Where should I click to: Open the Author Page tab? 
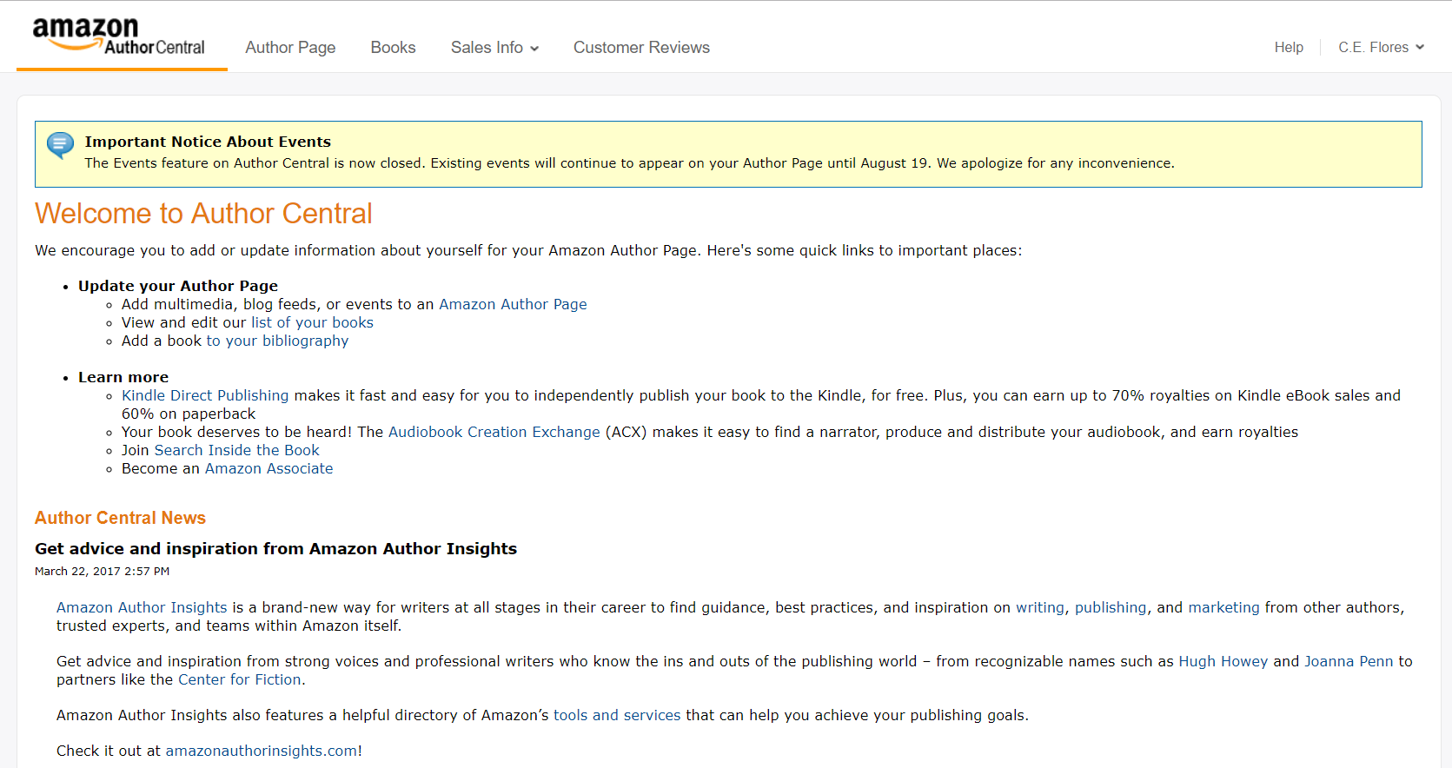[290, 48]
